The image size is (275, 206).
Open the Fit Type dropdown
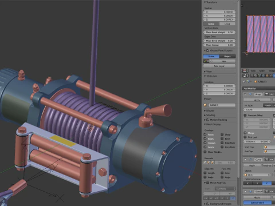(269, 105)
